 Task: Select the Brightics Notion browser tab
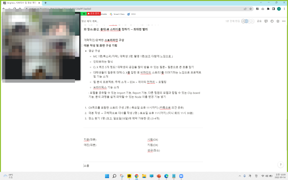22,3
